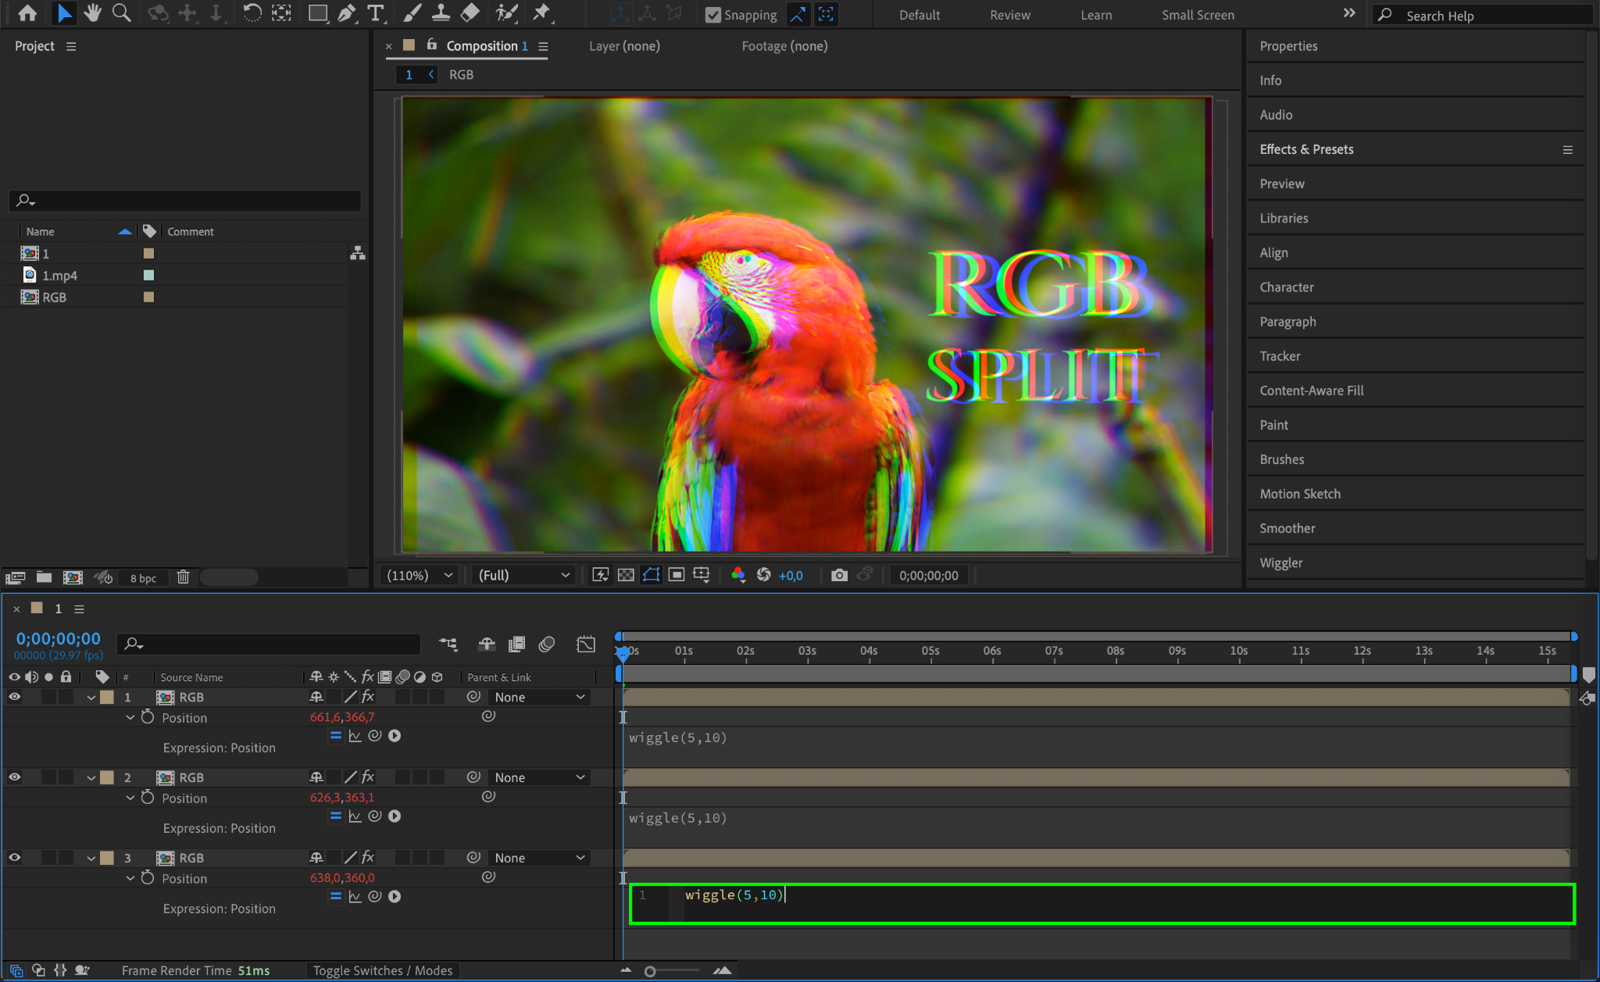The image size is (1600, 982).
Task: Hide layer 3 RGB with eye icon
Action: (x=15, y=858)
